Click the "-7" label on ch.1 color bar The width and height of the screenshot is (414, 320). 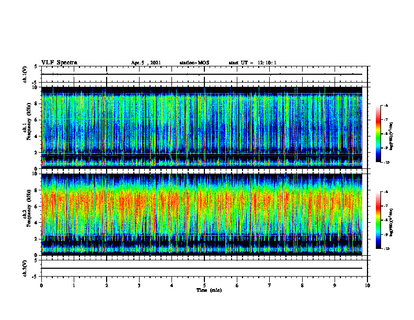pos(386,120)
